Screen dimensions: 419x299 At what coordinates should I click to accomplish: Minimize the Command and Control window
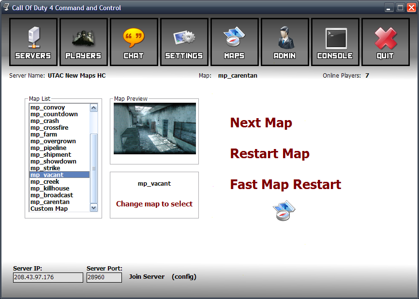[389, 8]
